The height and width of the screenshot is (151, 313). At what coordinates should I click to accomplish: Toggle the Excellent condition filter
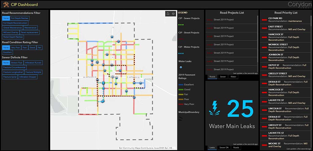click(x=8, y=52)
